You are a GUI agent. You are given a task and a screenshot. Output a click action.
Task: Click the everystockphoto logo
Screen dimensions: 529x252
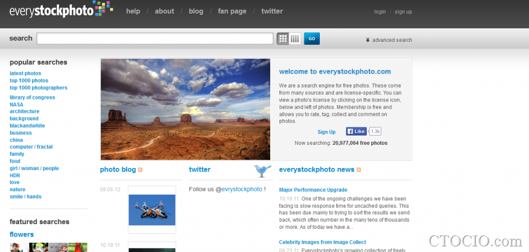pyautogui.click(x=61, y=9)
